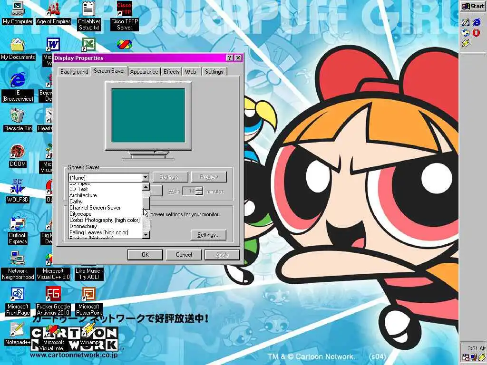Viewport: 487px width, 365px height.
Task: Click the display settings tray icon
Action: coord(473,357)
